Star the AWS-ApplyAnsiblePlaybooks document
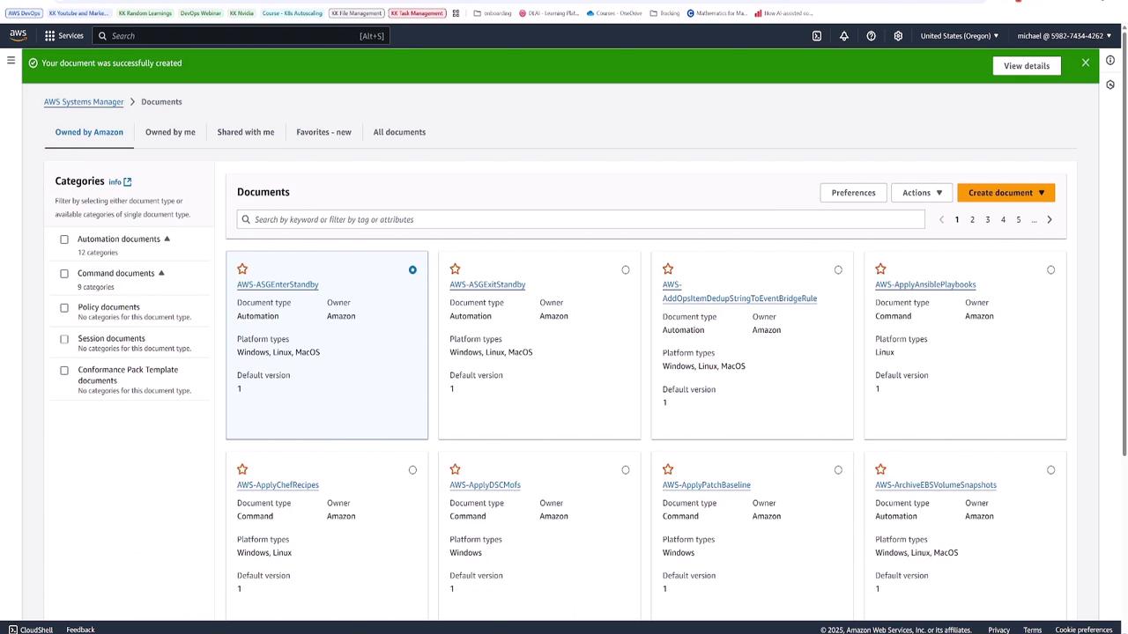The height and width of the screenshot is (634, 1128). coord(880,269)
